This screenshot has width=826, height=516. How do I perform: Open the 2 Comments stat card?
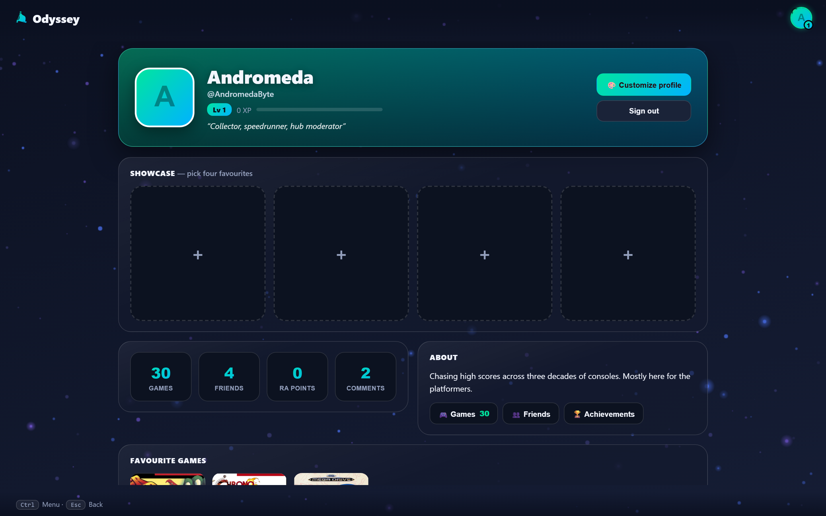366,376
